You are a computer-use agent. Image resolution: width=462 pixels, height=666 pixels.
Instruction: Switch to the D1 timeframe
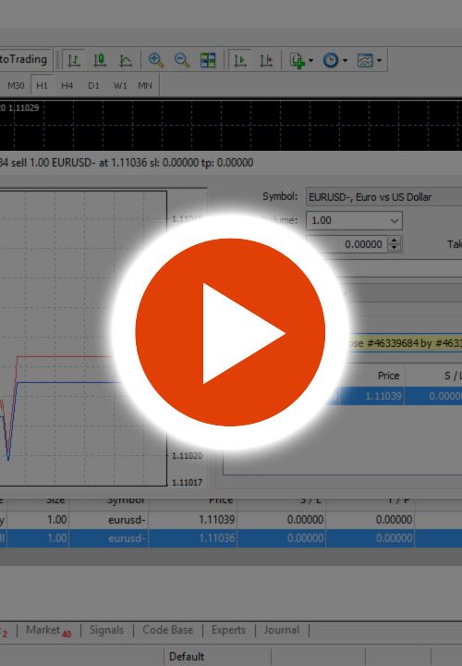coord(93,85)
